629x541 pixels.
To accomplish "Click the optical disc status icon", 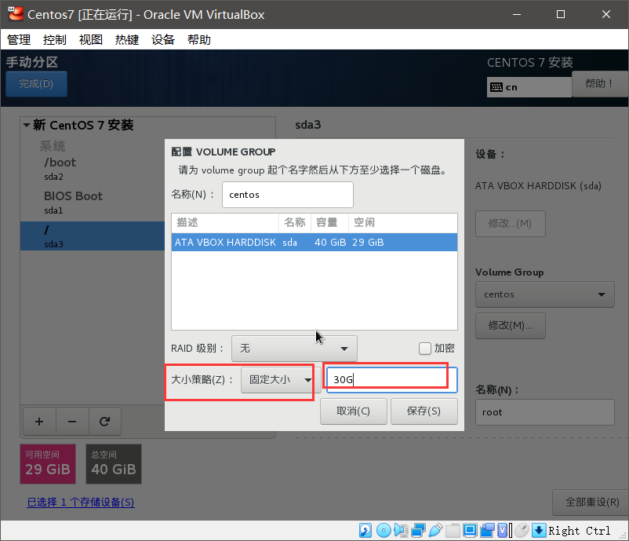I will pyautogui.click(x=384, y=530).
